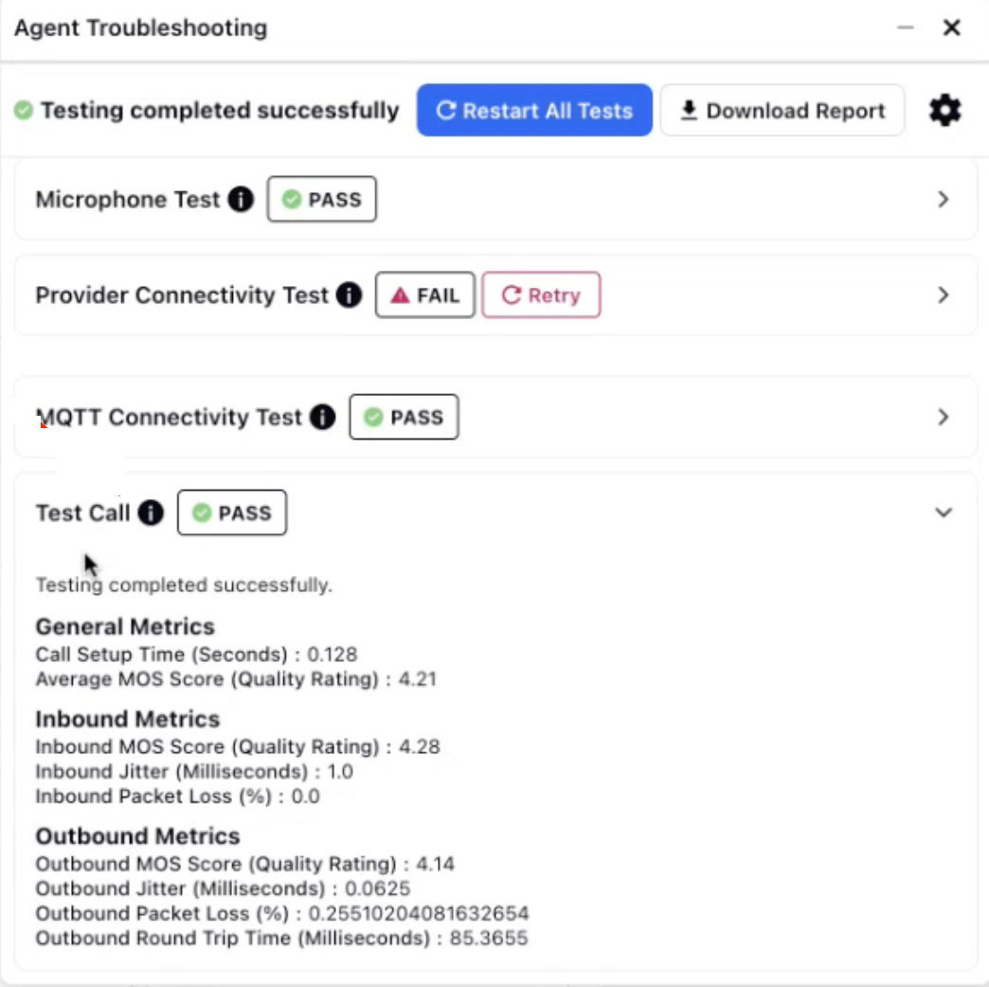Viewport: 989px width, 987px height.
Task: Click the Test Call PASS badge
Action: coord(231,512)
